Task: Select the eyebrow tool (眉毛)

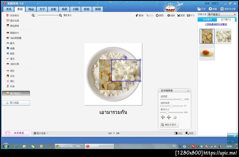Action: click(x=11, y=59)
